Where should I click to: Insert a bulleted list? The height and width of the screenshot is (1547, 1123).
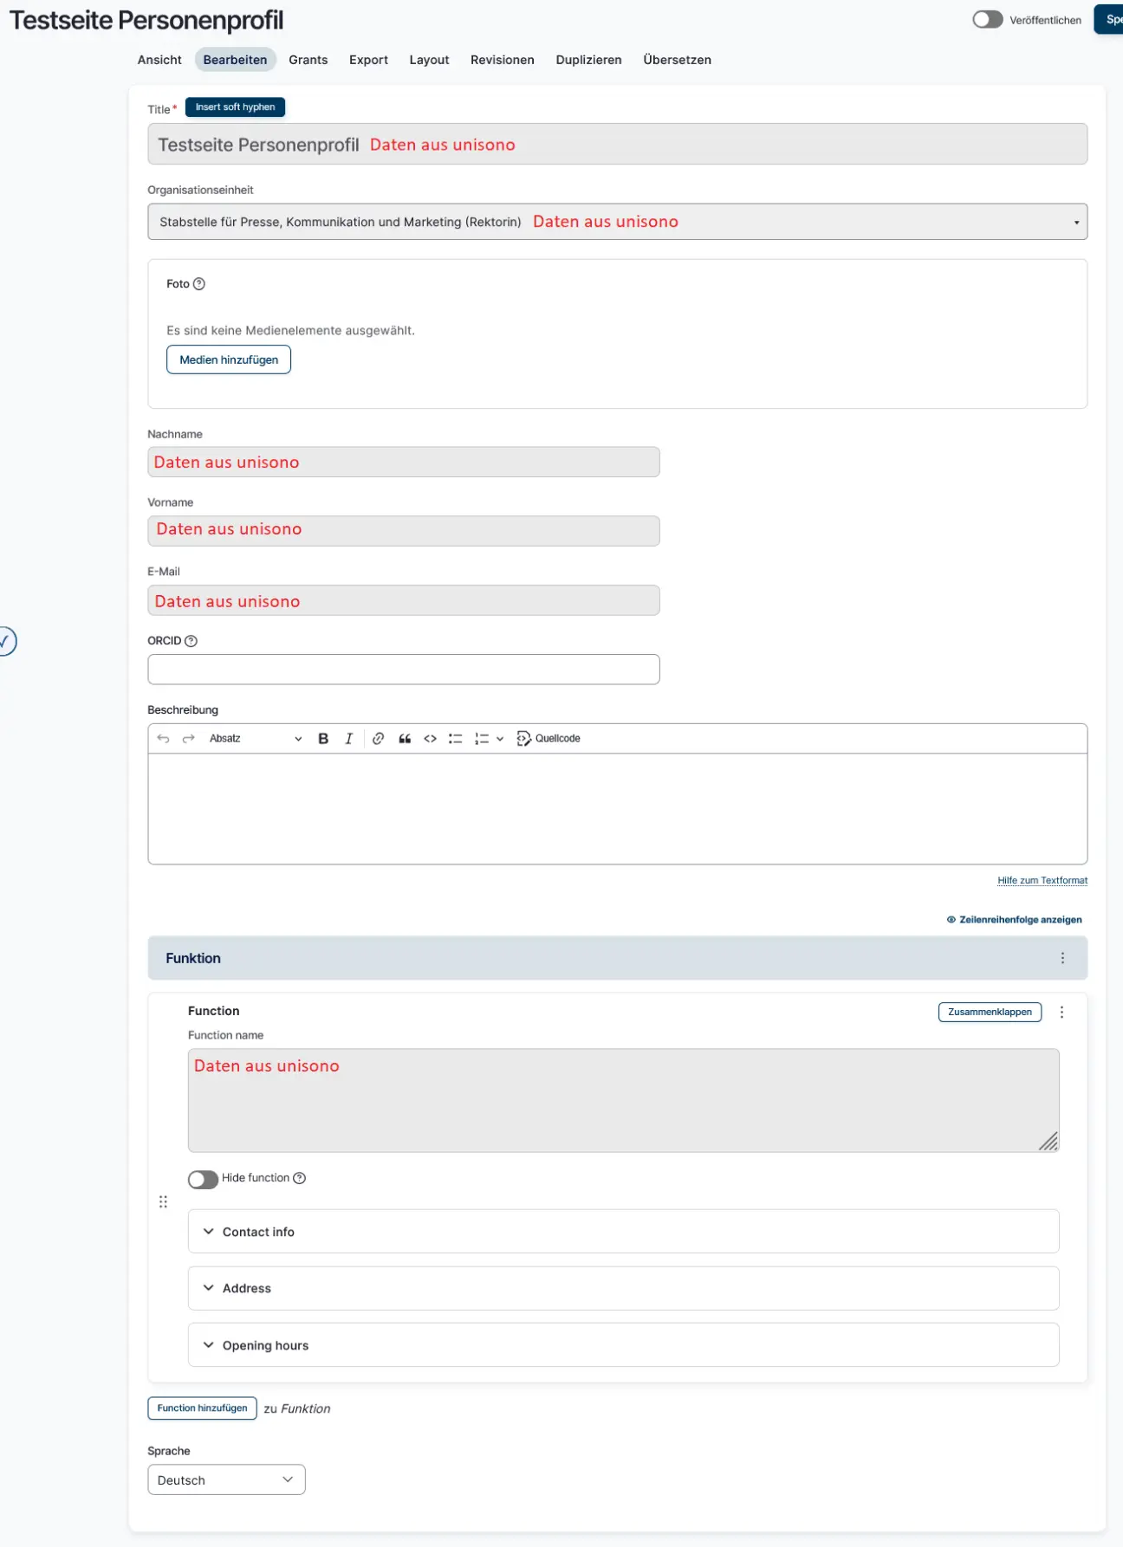[455, 739]
